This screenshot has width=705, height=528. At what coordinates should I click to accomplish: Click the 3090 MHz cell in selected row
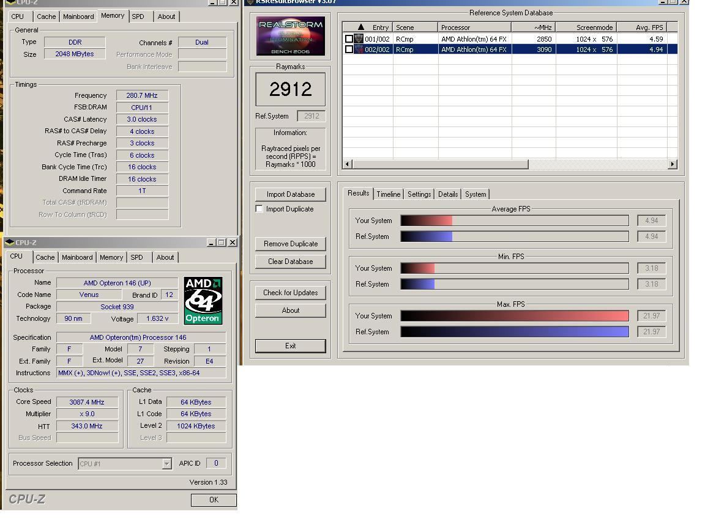(534, 50)
